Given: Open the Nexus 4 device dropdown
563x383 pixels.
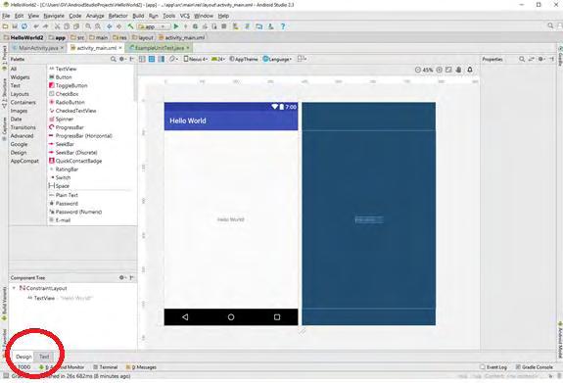Looking at the screenshot, I should coord(195,59).
